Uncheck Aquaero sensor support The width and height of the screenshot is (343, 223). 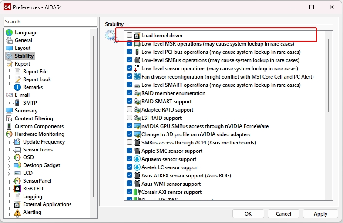click(x=130, y=159)
